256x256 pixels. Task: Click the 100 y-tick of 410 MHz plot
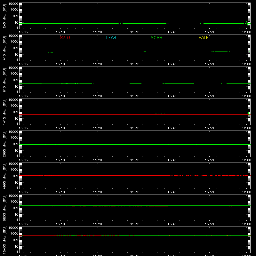tap(15, 48)
